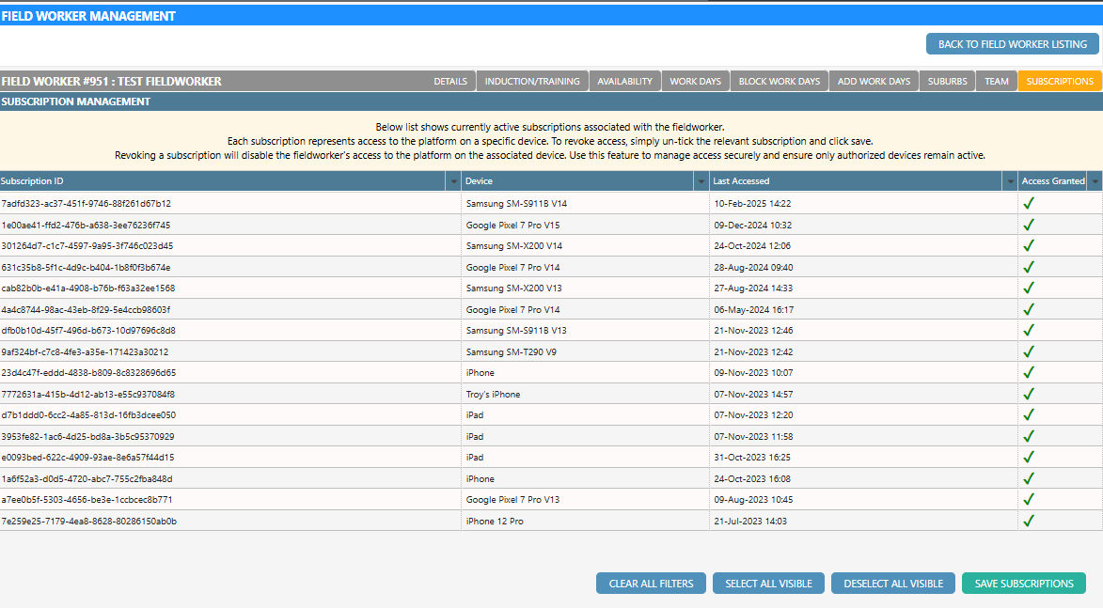Sort by Last Accessed column header
1103x608 pixels.
[x=846, y=181]
